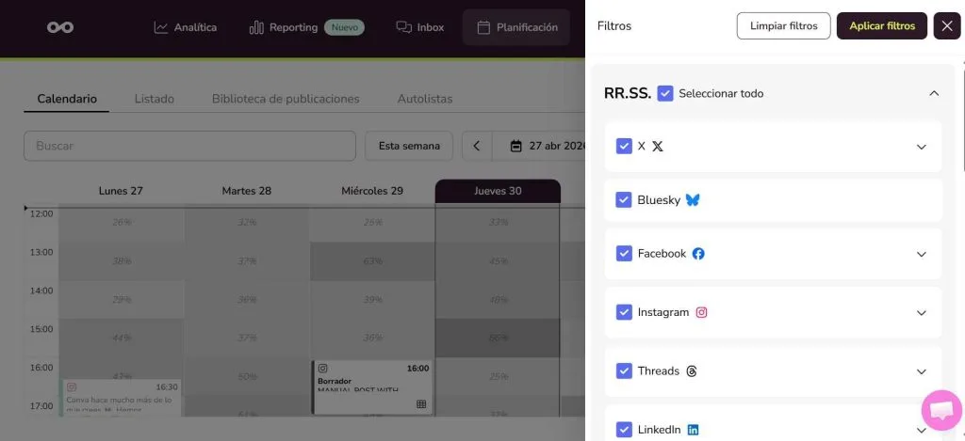Open the Borrador post at 16:00

[372, 387]
